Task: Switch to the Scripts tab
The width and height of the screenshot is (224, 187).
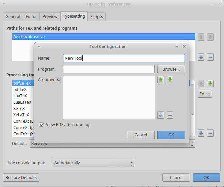Action: point(97,16)
